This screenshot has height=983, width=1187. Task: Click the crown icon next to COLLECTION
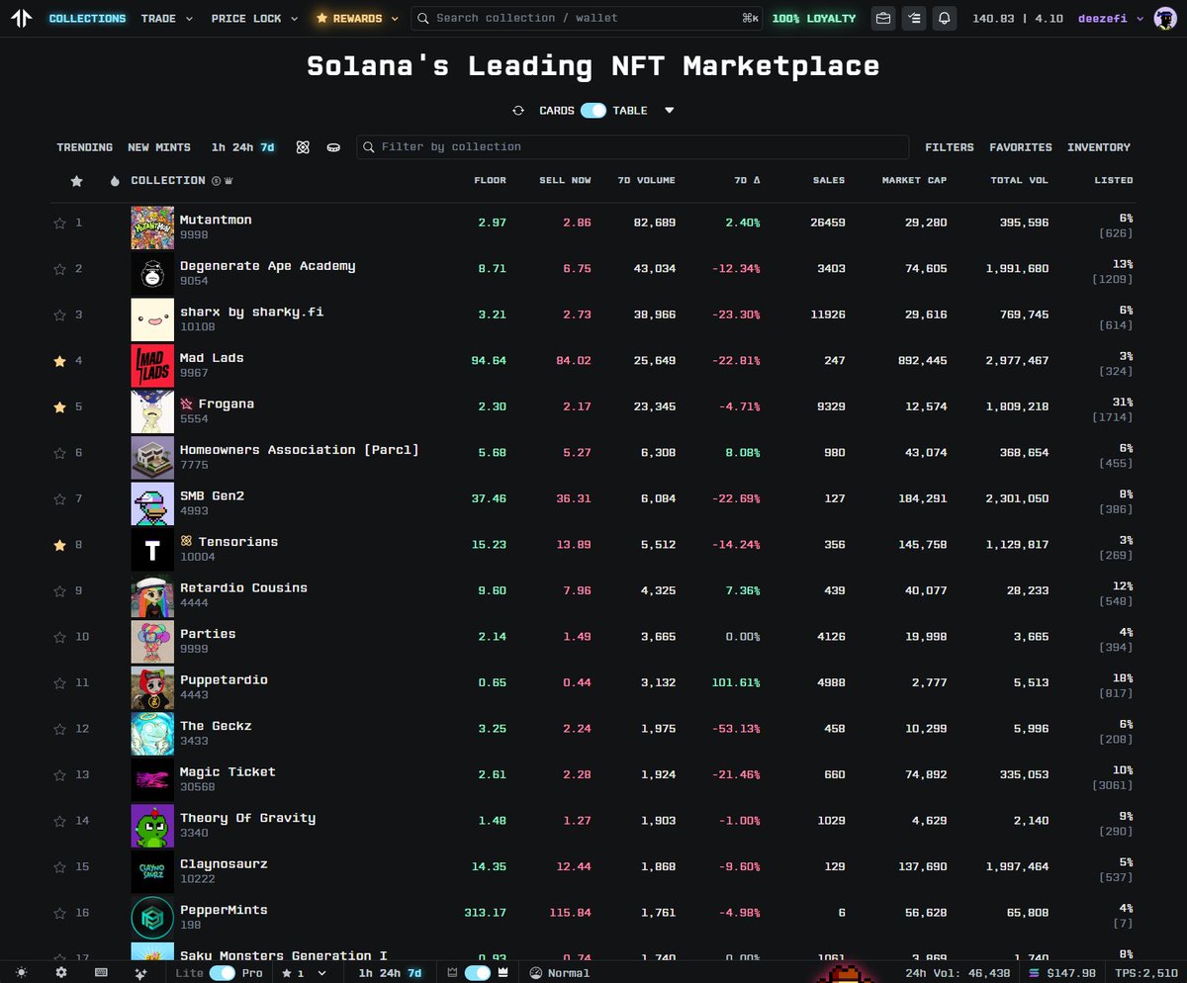pos(228,181)
